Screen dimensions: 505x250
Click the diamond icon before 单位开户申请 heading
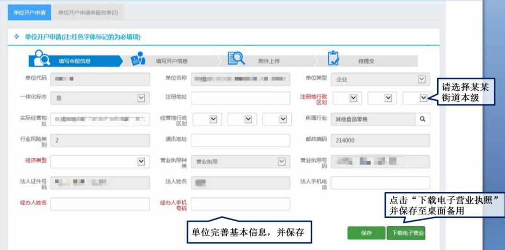pos(17,37)
